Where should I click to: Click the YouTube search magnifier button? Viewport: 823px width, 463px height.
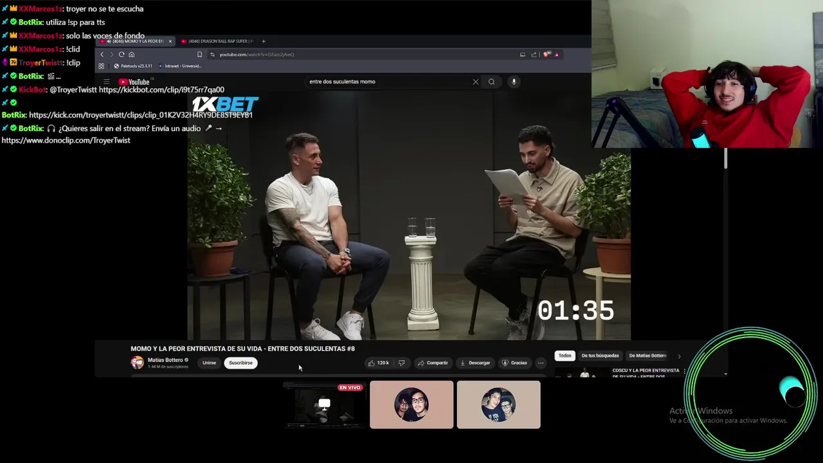(x=491, y=82)
